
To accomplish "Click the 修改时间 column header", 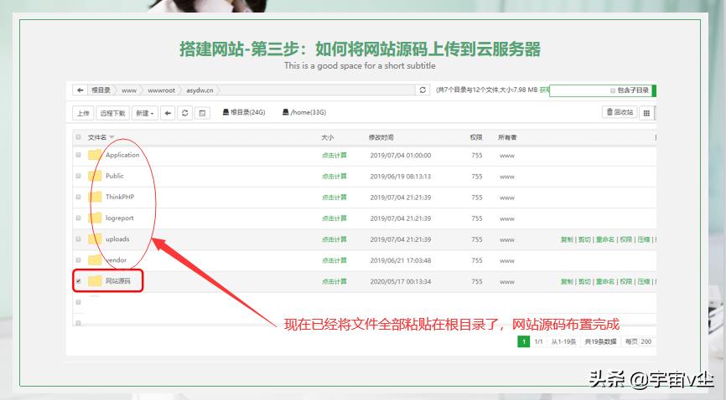I will click(x=381, y=137).
